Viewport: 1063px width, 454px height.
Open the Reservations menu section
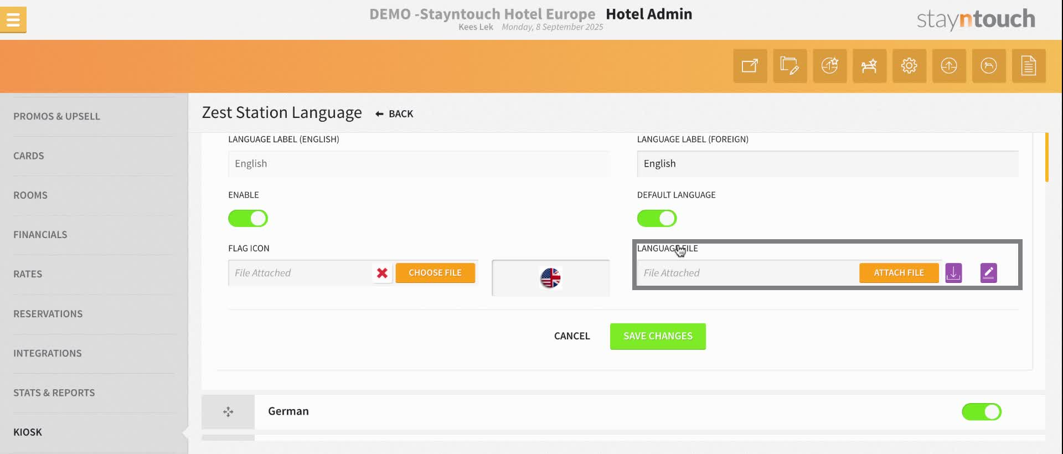click(48, 313)
